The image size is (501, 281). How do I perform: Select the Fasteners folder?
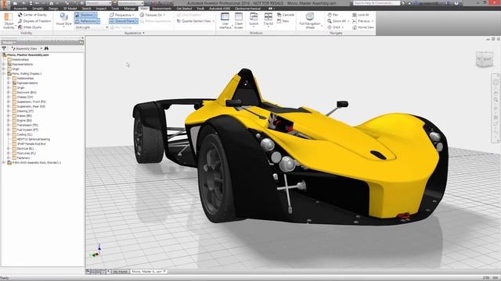pyautogui.click(x=21, y=158)
